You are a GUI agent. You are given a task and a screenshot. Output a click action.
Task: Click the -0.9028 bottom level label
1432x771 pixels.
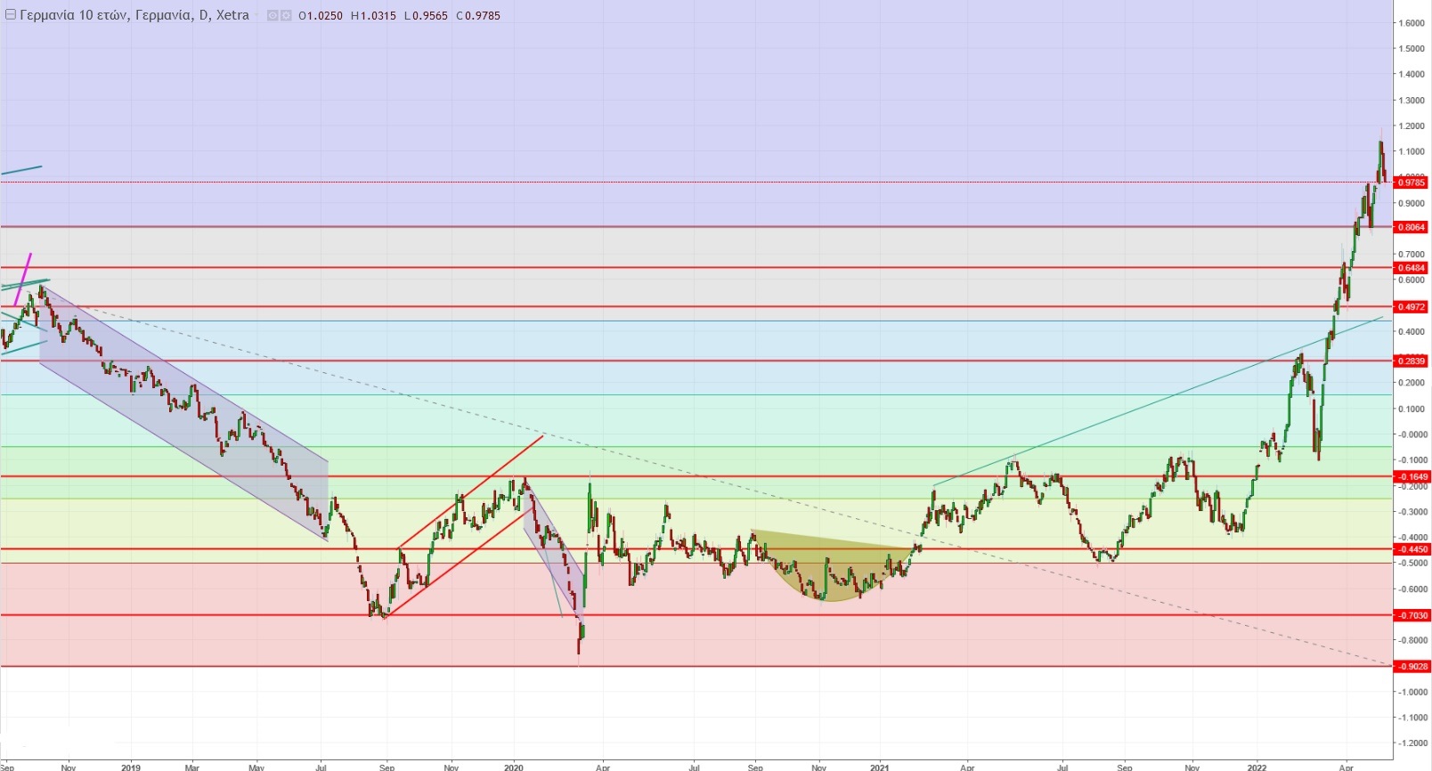1412,667
